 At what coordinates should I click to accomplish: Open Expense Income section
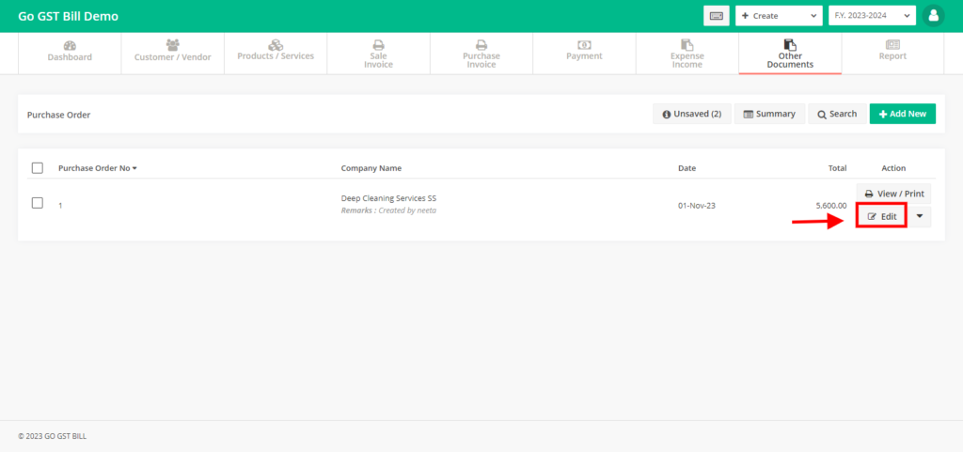tap(687, 54)
